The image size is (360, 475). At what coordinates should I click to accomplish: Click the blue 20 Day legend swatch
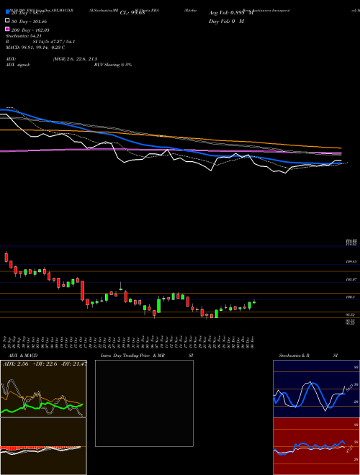(x=7, y=12)
